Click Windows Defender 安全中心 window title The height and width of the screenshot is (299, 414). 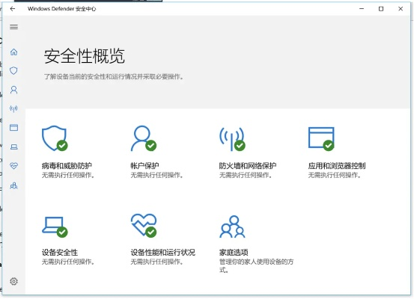click(62, 9)
